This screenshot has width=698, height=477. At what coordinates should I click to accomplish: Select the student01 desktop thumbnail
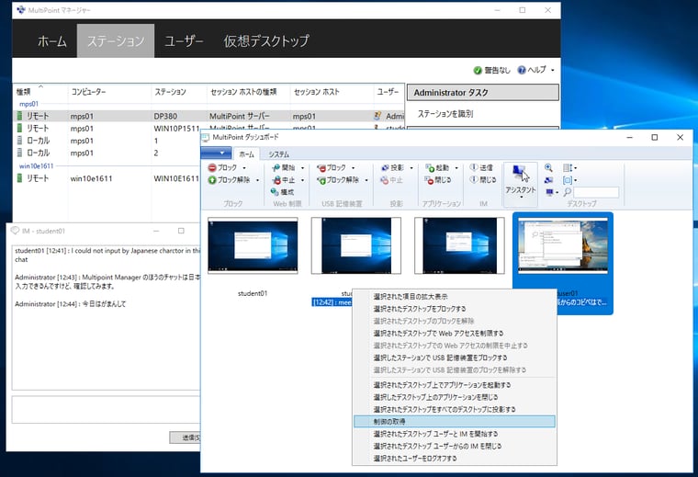[x=252, y=248]
